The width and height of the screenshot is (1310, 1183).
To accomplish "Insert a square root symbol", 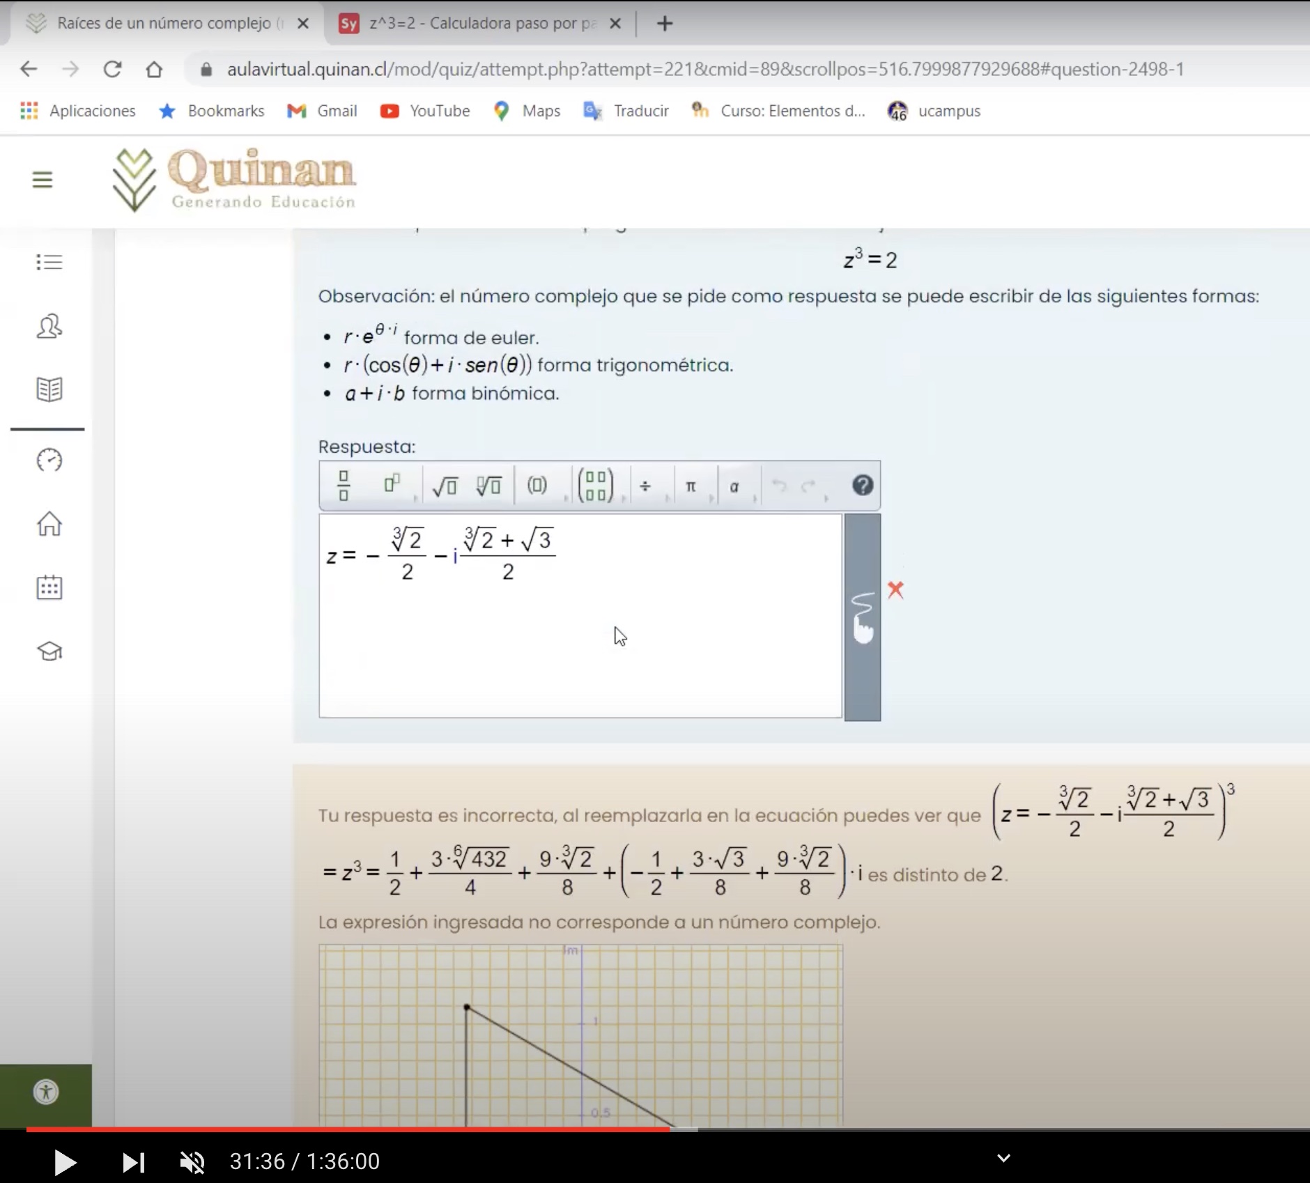I will 445,486.
